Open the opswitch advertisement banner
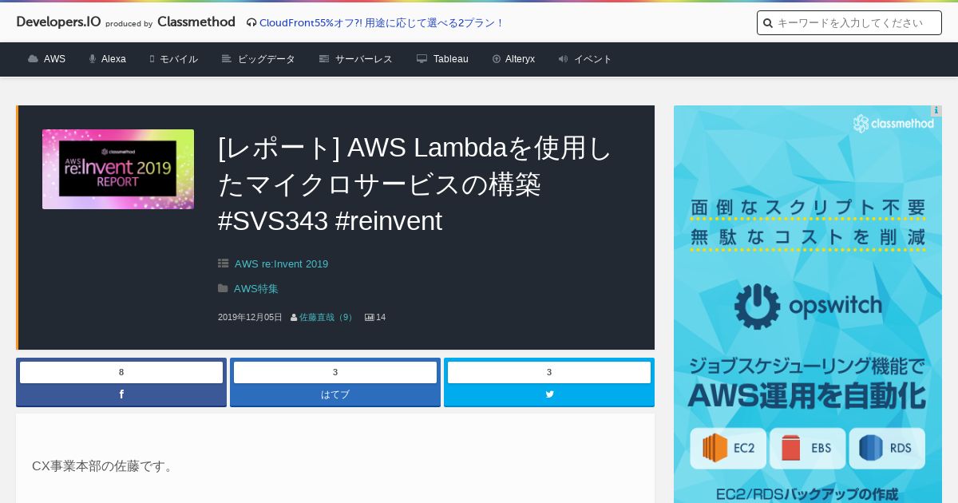 [x=808, y=304]
